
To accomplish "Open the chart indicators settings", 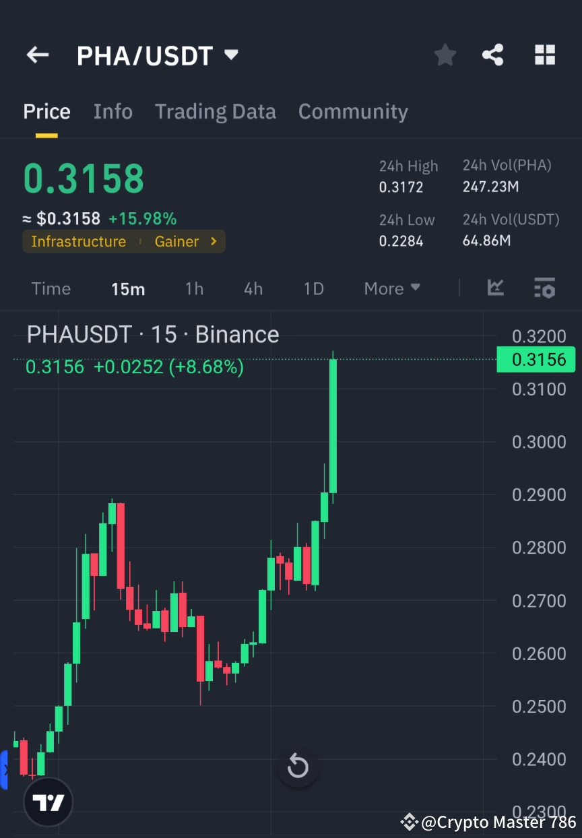I will click(544, 288).
